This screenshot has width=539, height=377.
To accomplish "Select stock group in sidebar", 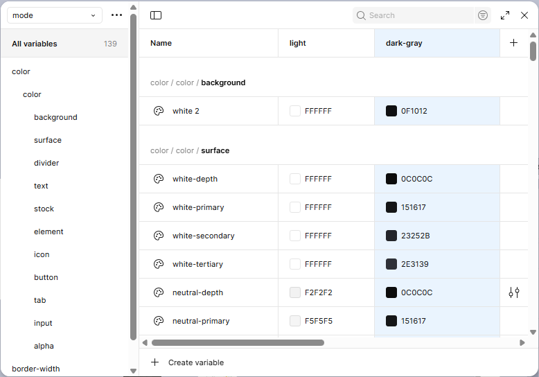I will (x=44, y=209).
